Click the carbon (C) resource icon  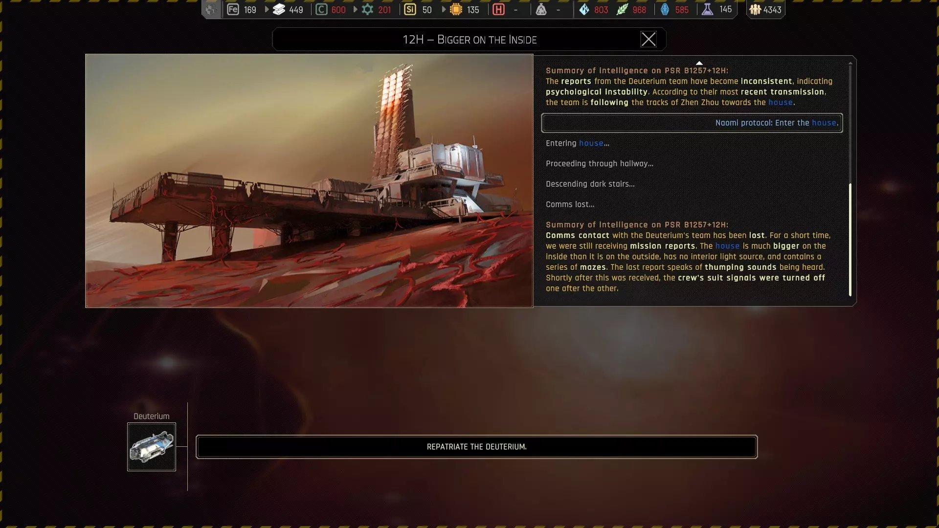pos(321,9)
